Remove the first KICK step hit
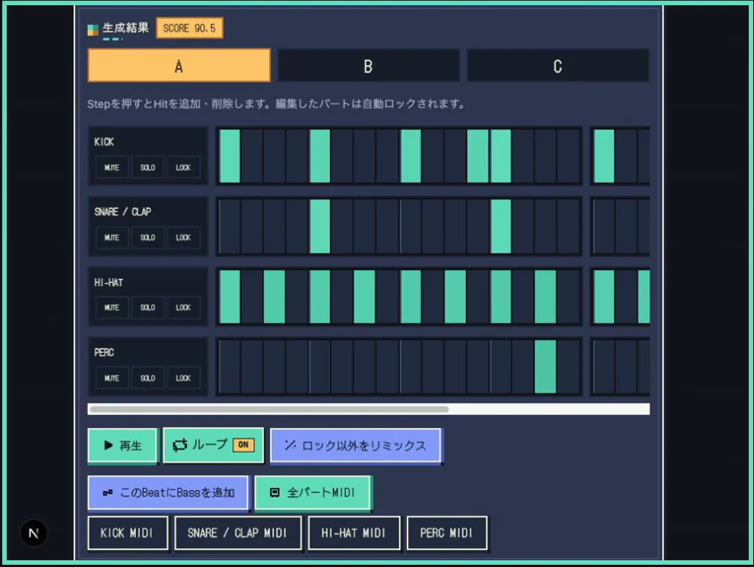The width and height of the screenshot is (754, 567). 229,156
